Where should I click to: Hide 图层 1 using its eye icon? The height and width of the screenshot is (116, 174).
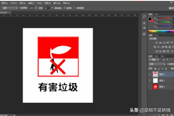pos(150,80)
